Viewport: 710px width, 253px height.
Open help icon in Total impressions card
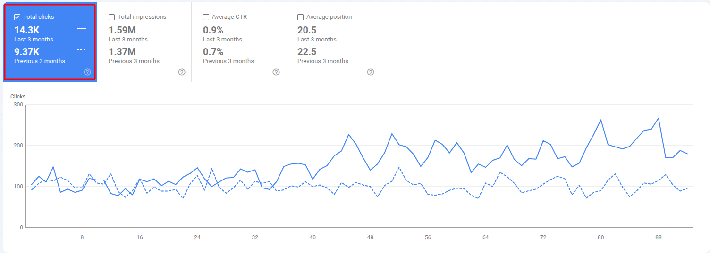pyautogui.click(x=182, y=72)
